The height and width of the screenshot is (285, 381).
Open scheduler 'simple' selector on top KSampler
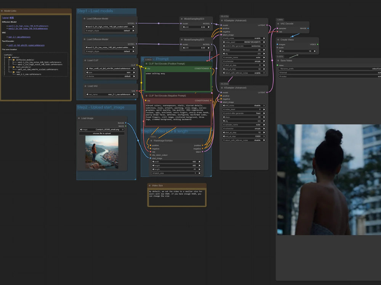[244, 61]
